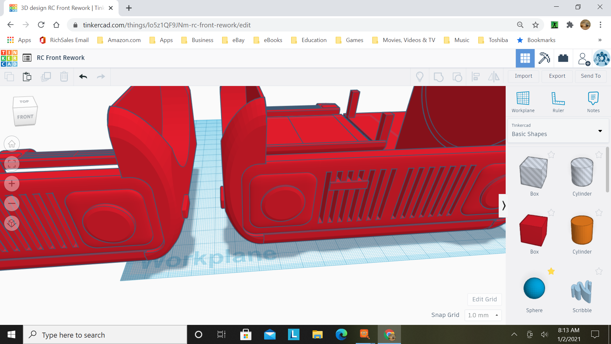Select the Mirror/Flip tool icon
The height and width of the screenshot is (344, 611).
[494, 76]
